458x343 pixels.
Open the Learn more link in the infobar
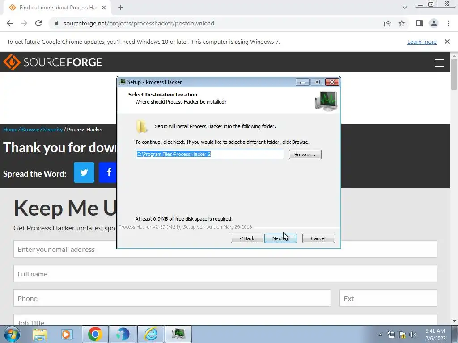point(422,42)
